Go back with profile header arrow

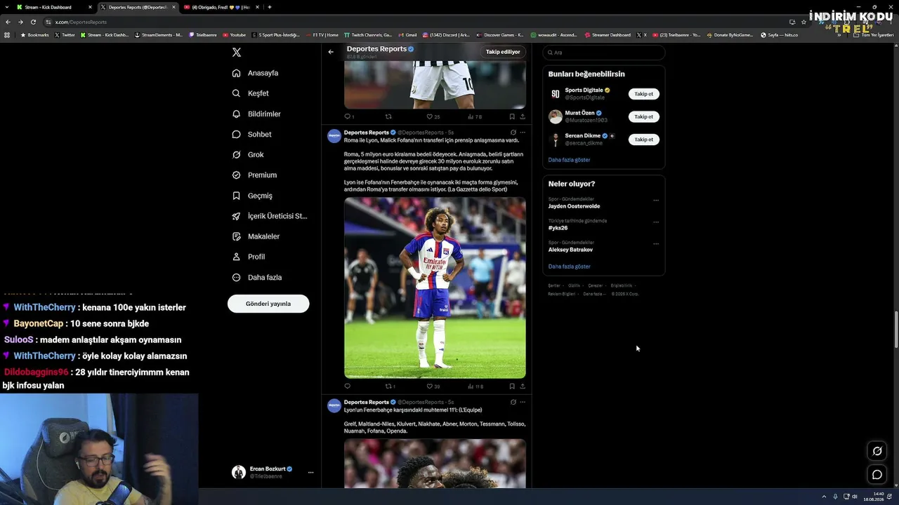click(331, 51)
